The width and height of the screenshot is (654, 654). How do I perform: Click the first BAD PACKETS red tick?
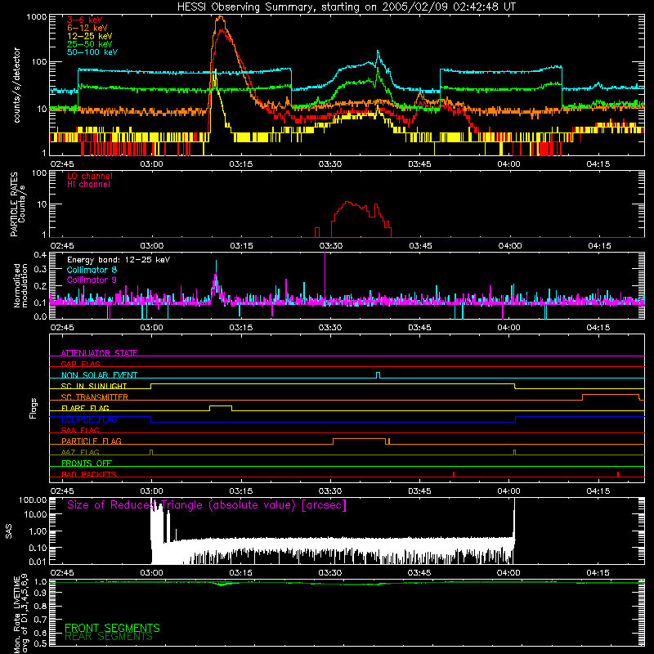coord(454,474)
